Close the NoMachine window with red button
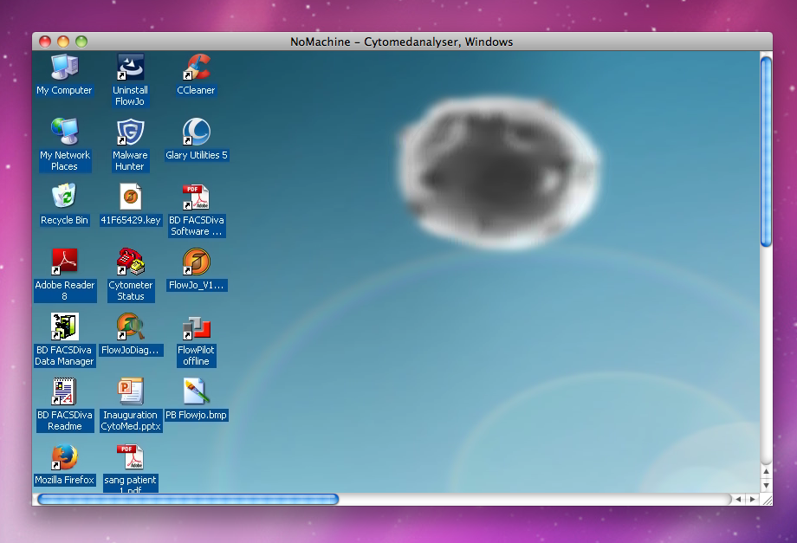This screenshot has width=797, height=543. [45, 42]
